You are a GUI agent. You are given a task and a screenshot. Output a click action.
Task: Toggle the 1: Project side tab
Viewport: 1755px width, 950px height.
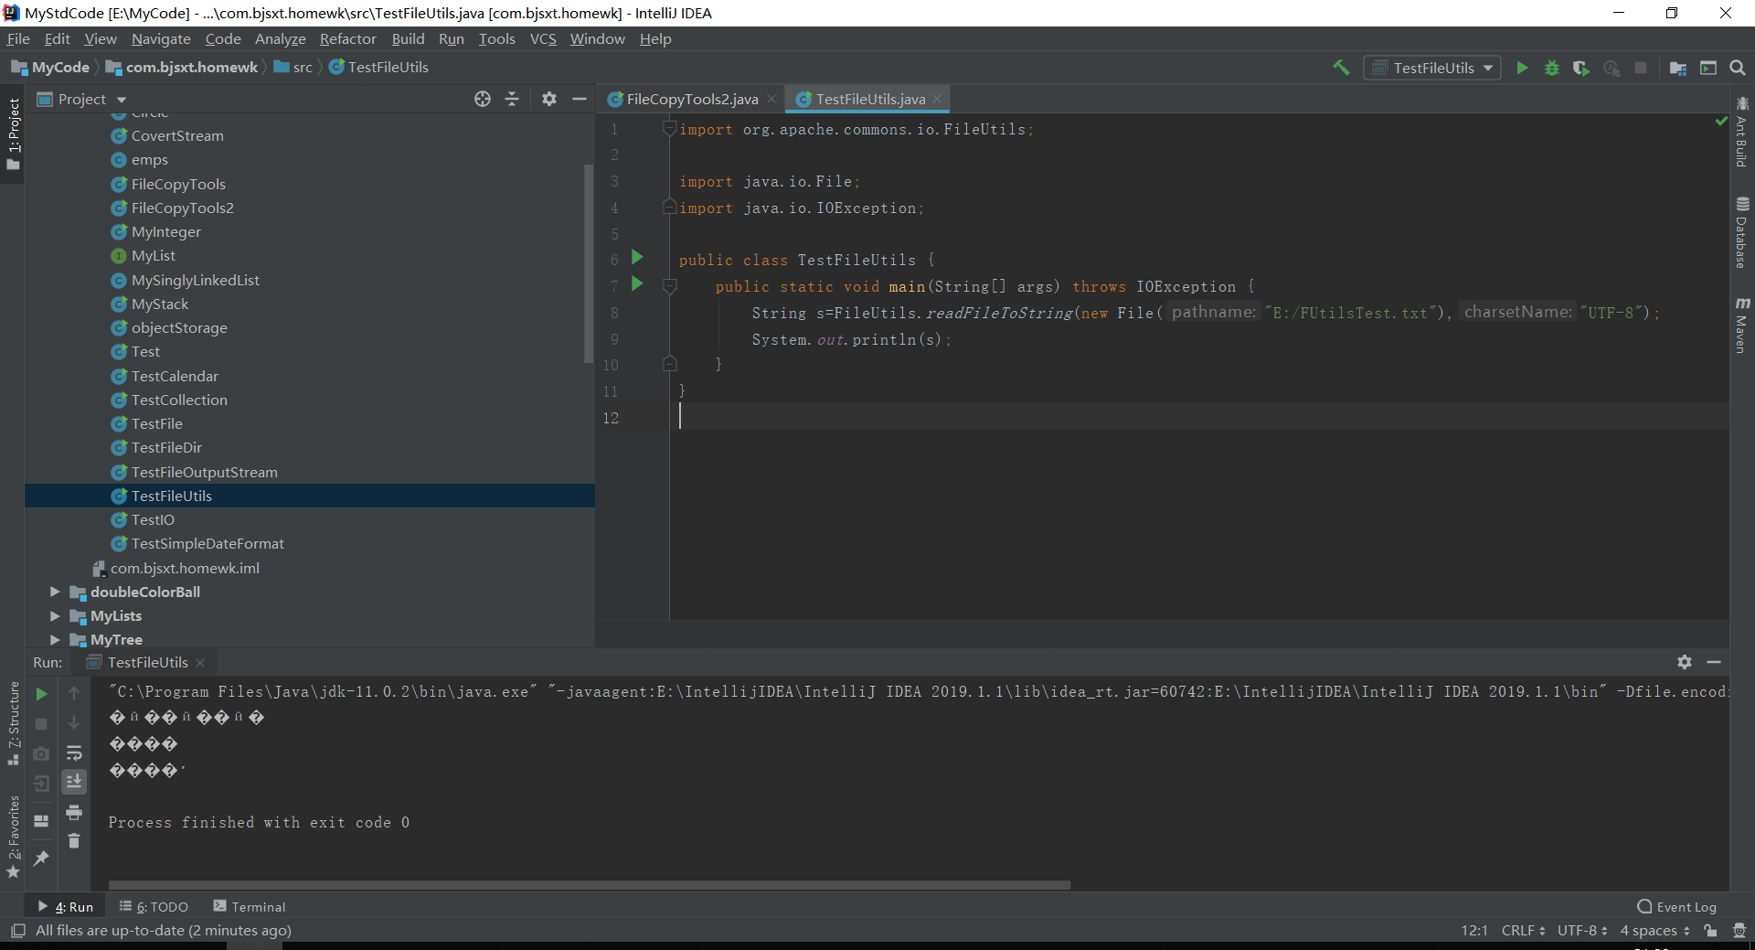click(x=13, y=133)
